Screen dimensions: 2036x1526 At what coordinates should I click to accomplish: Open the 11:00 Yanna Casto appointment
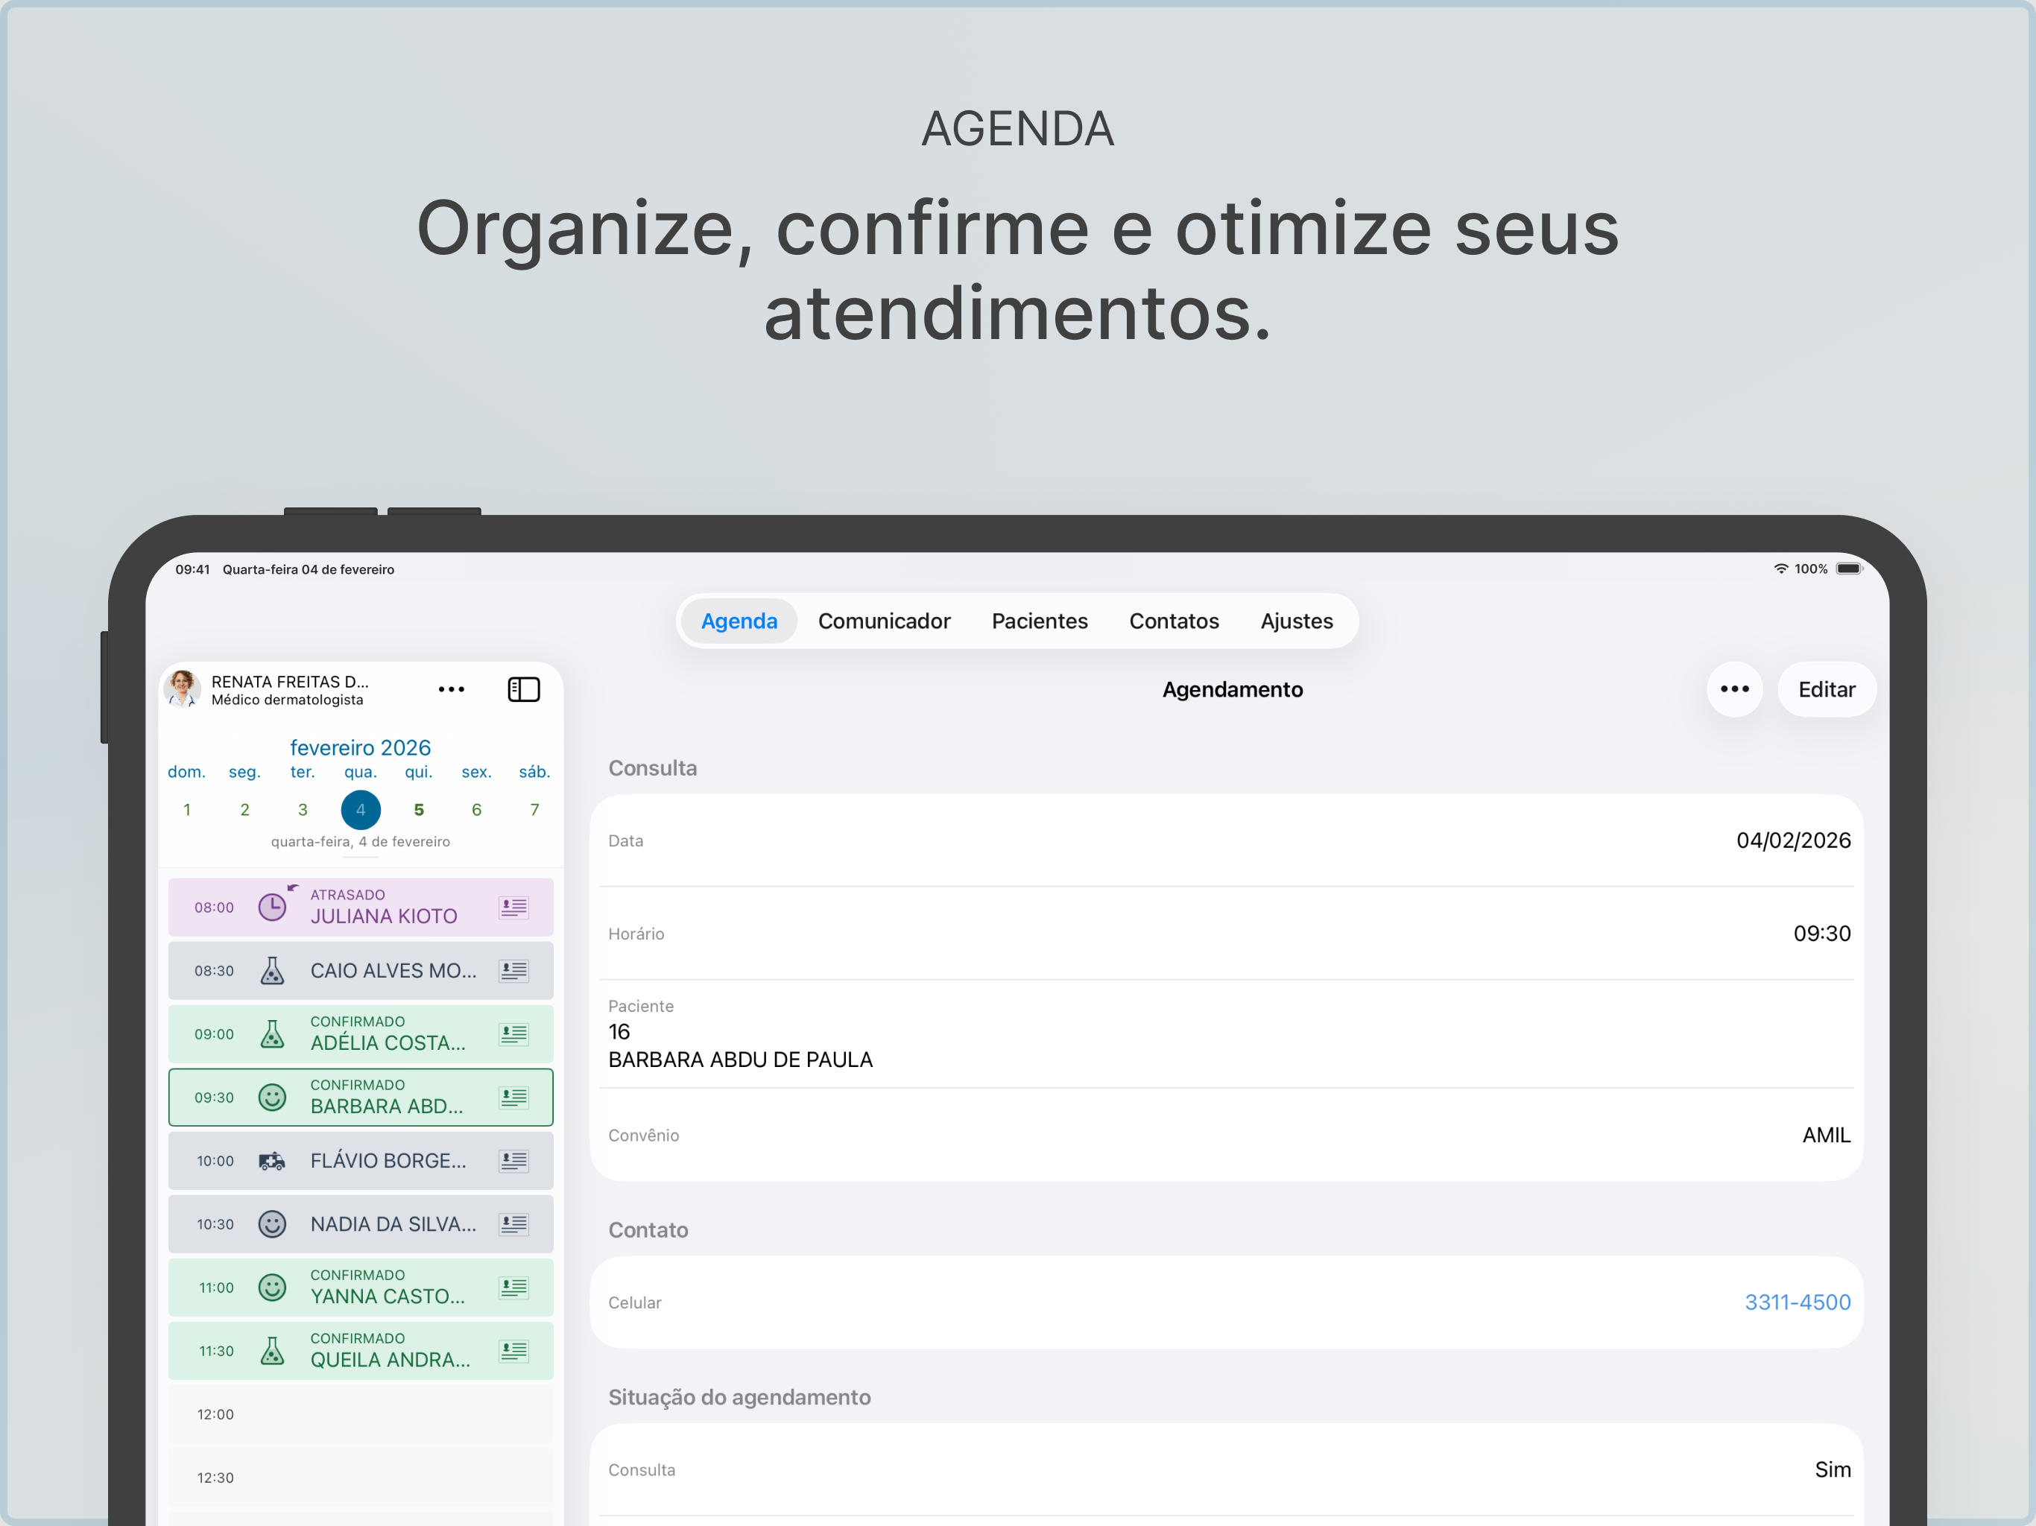point(361,1288)
